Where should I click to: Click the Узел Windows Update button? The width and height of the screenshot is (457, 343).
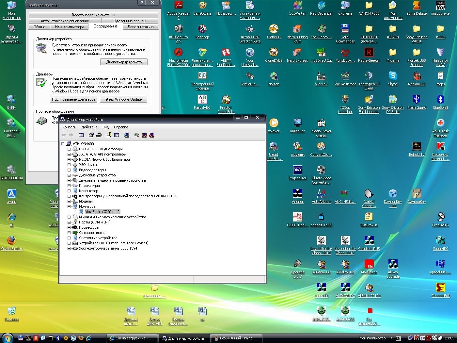[x=123, y=99]
